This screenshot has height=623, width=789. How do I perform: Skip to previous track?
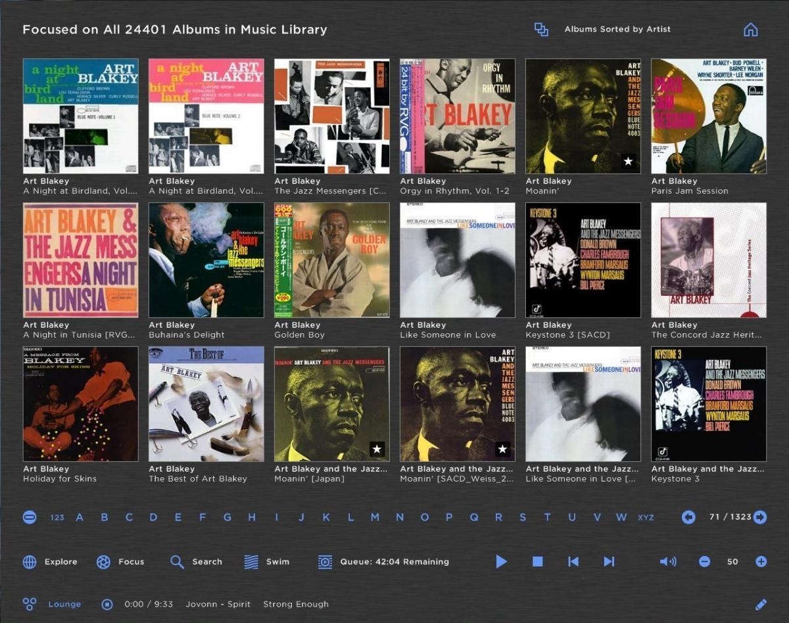573,561
